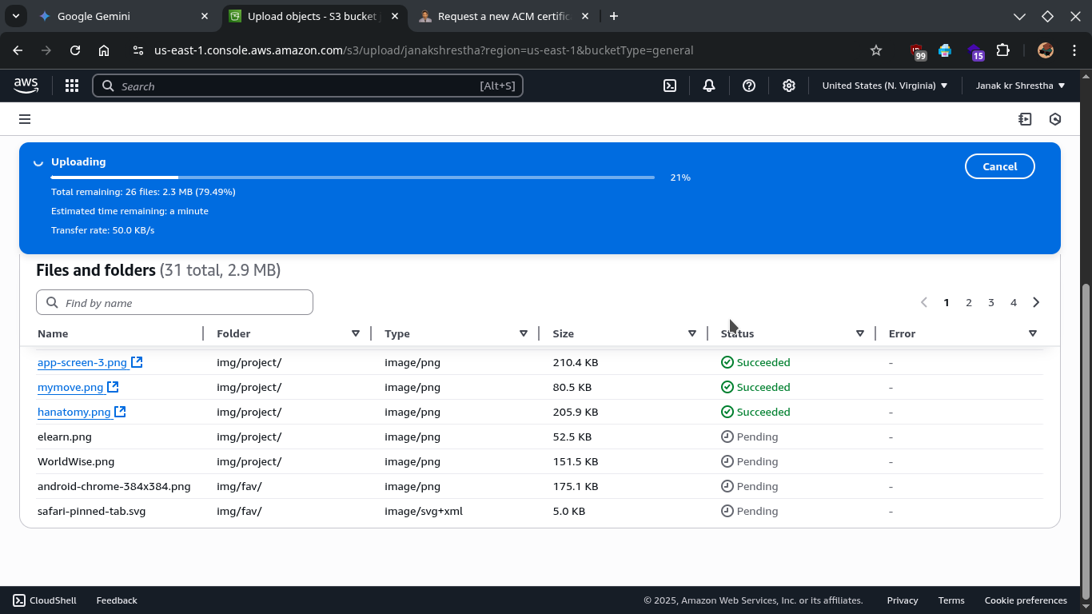Open the side navigation hamburger menu
1092x614 pixels.
pyautogui.click(x=25, y=119)
